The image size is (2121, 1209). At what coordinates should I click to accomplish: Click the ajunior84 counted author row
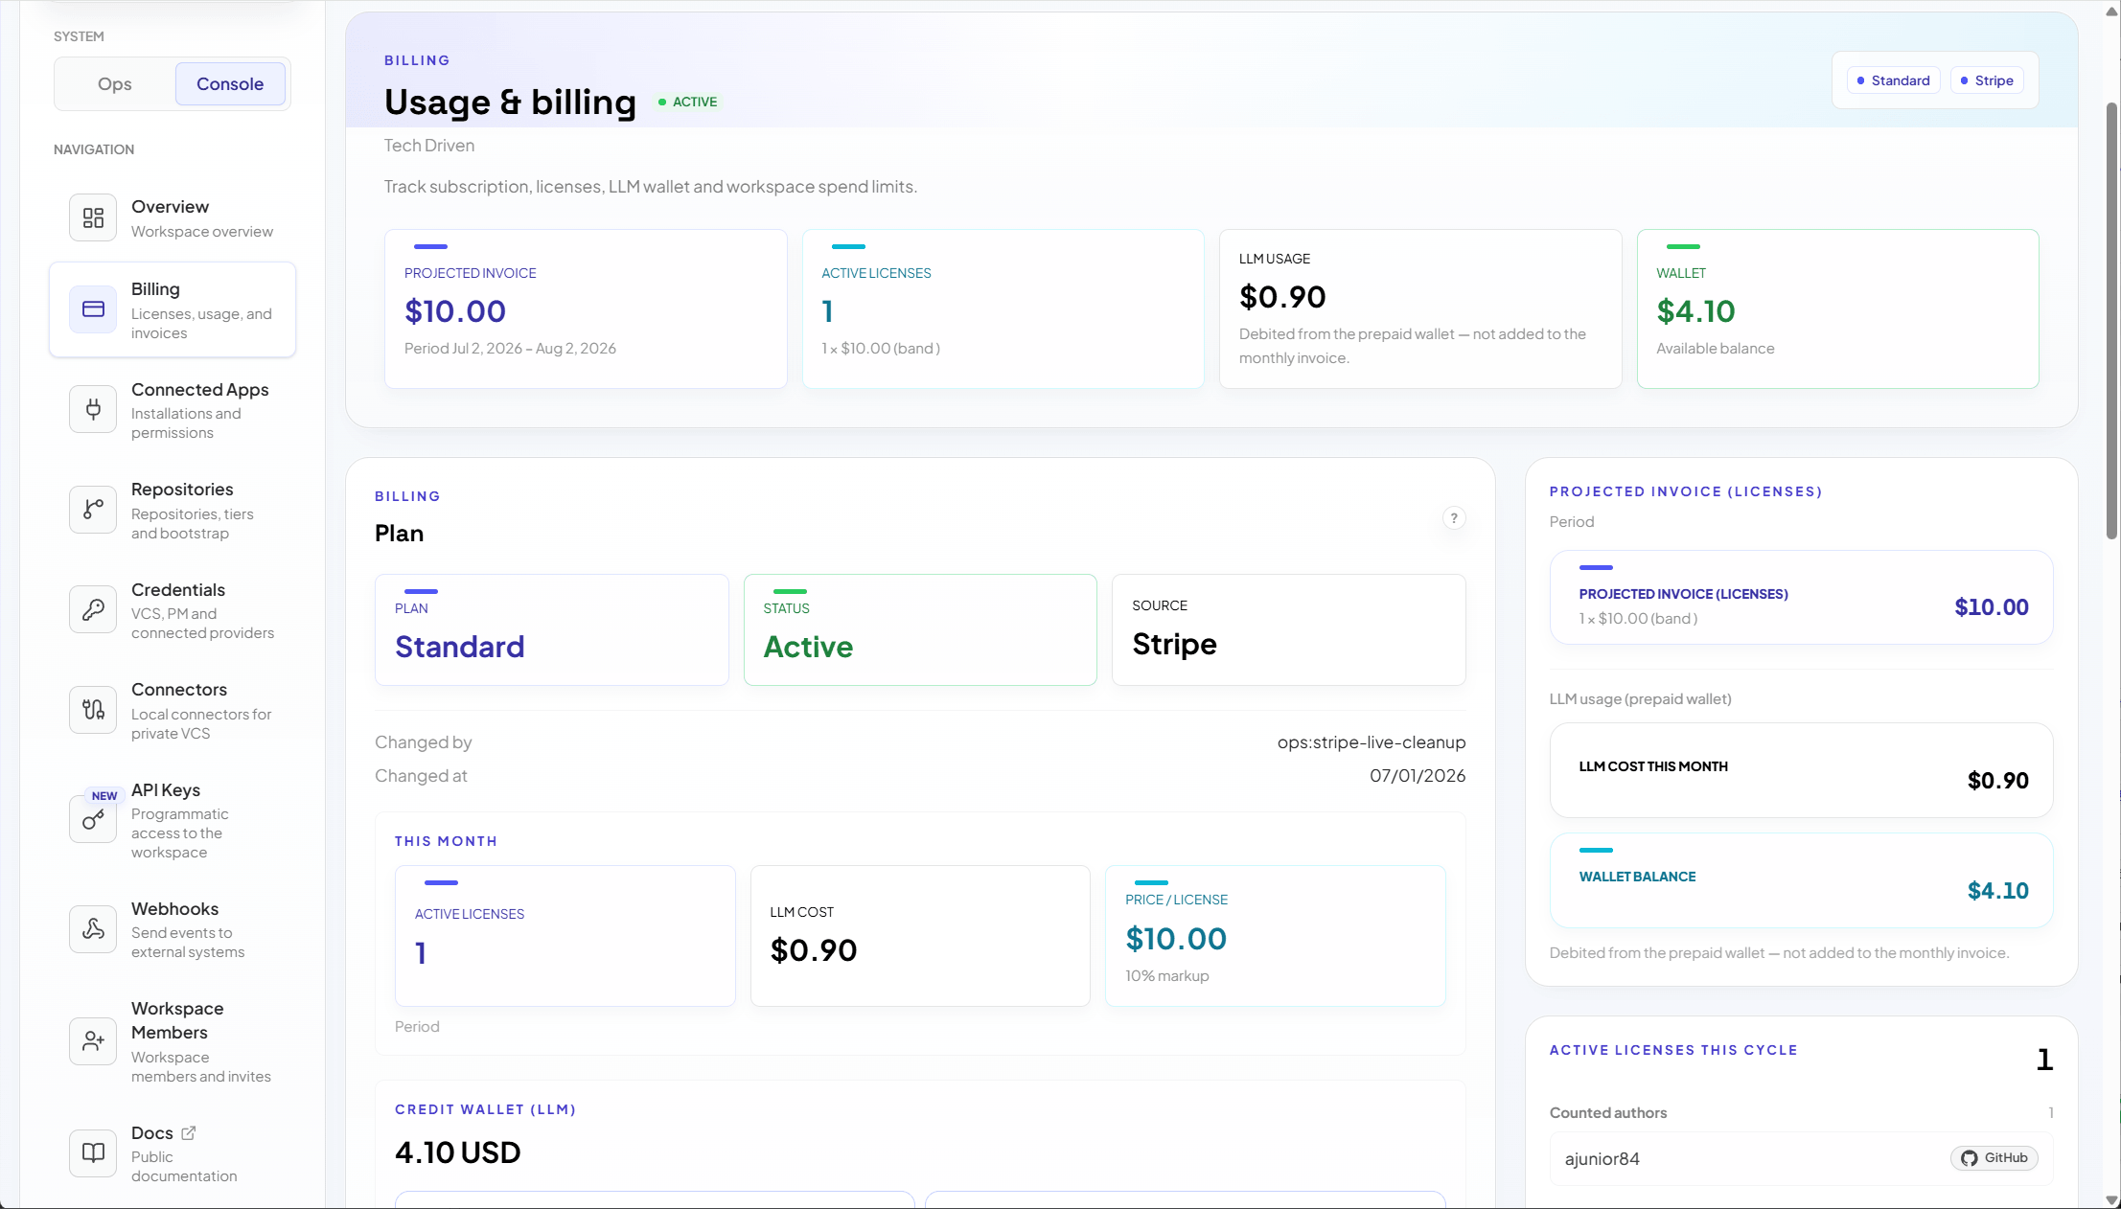click(x=1801, y=1158)
